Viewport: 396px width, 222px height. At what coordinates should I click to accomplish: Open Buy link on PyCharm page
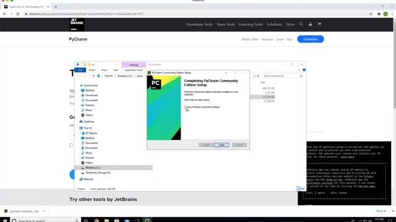tap(290, 39)
